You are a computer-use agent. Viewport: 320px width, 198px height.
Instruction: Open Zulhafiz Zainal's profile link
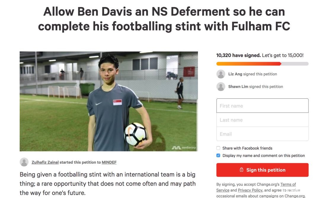[45, 162]
